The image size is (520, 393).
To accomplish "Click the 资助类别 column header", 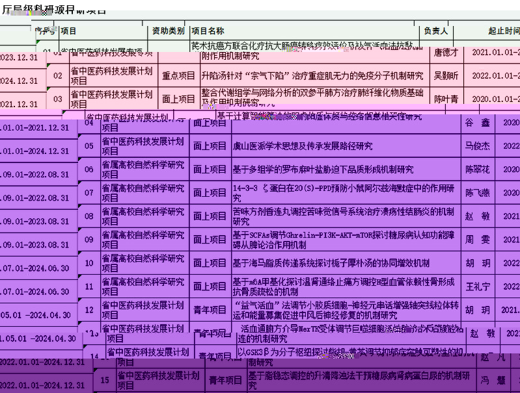I will coord(168,31).
